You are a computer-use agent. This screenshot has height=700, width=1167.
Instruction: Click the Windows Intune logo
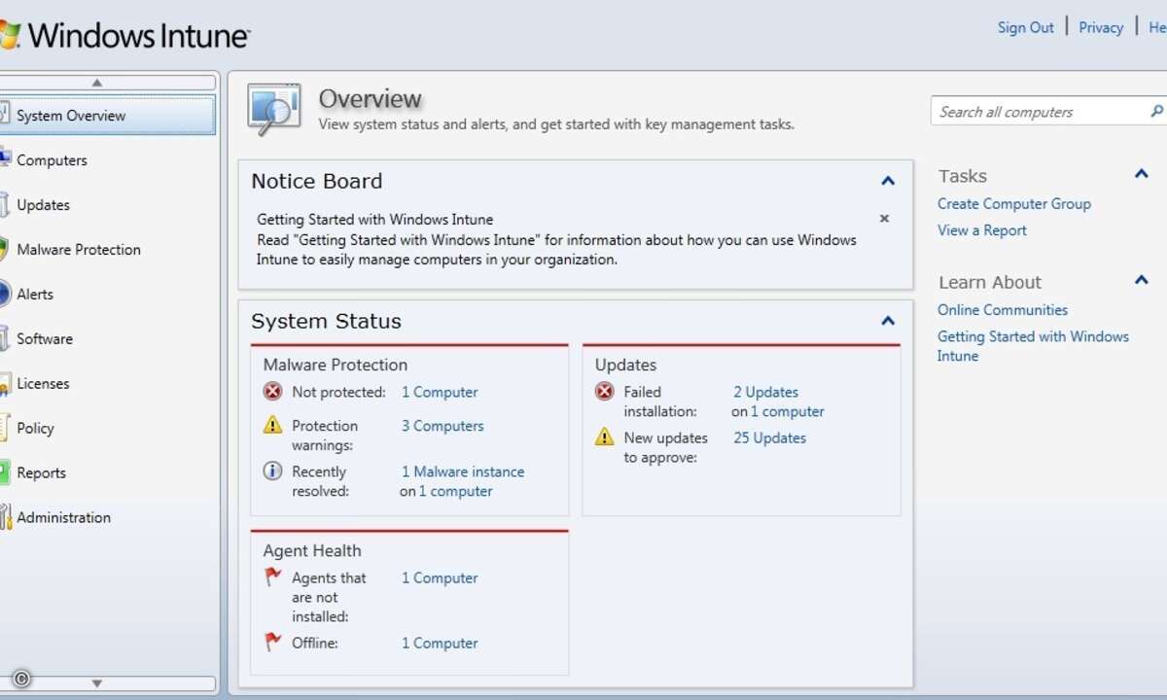click(125, 35)
